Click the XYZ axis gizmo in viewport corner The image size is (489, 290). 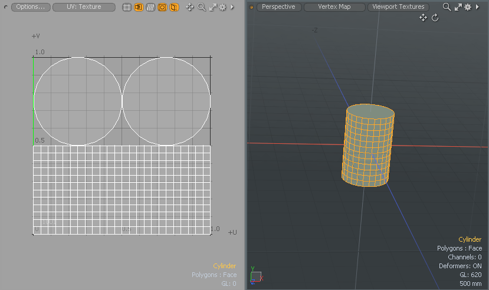[255, 275]
